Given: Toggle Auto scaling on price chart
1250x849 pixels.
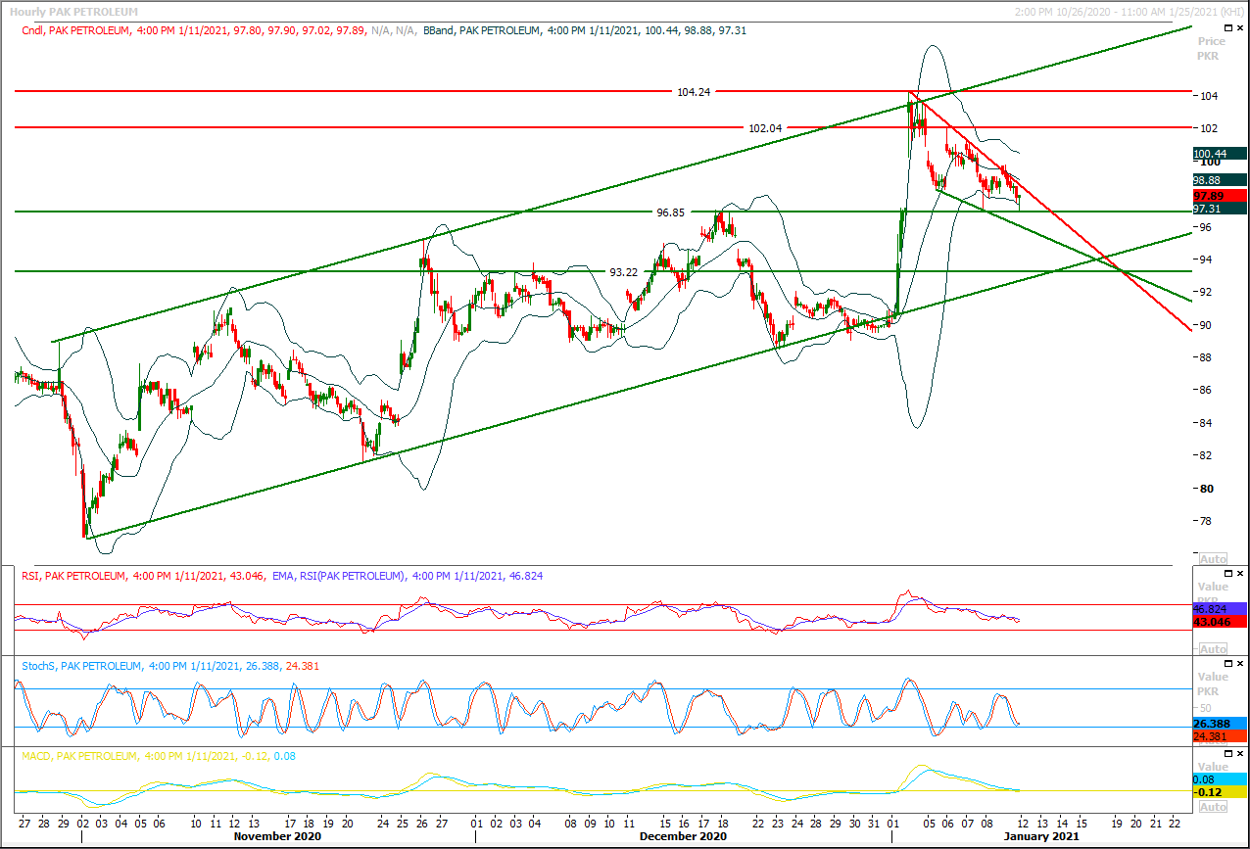Looking at the screenshot, I should 1213,557.
